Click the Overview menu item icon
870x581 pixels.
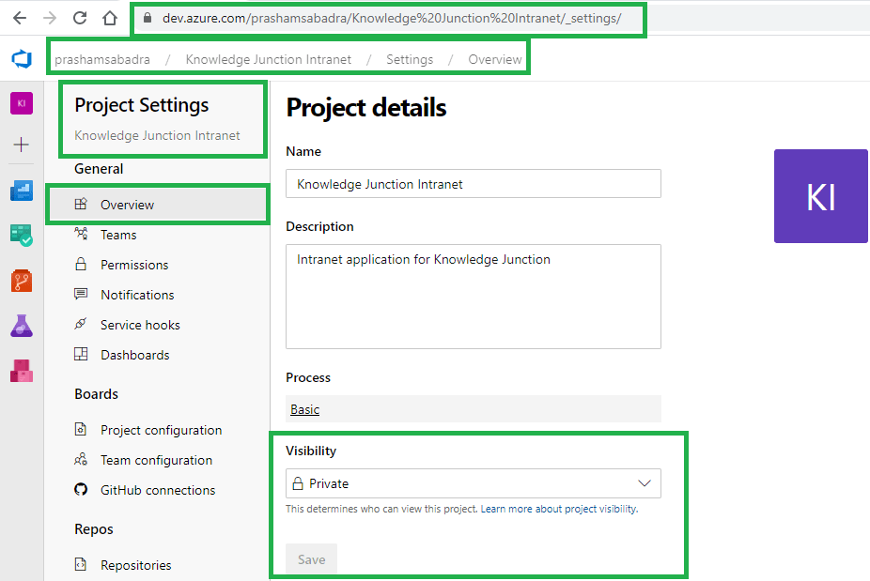(x=81, y=204)
